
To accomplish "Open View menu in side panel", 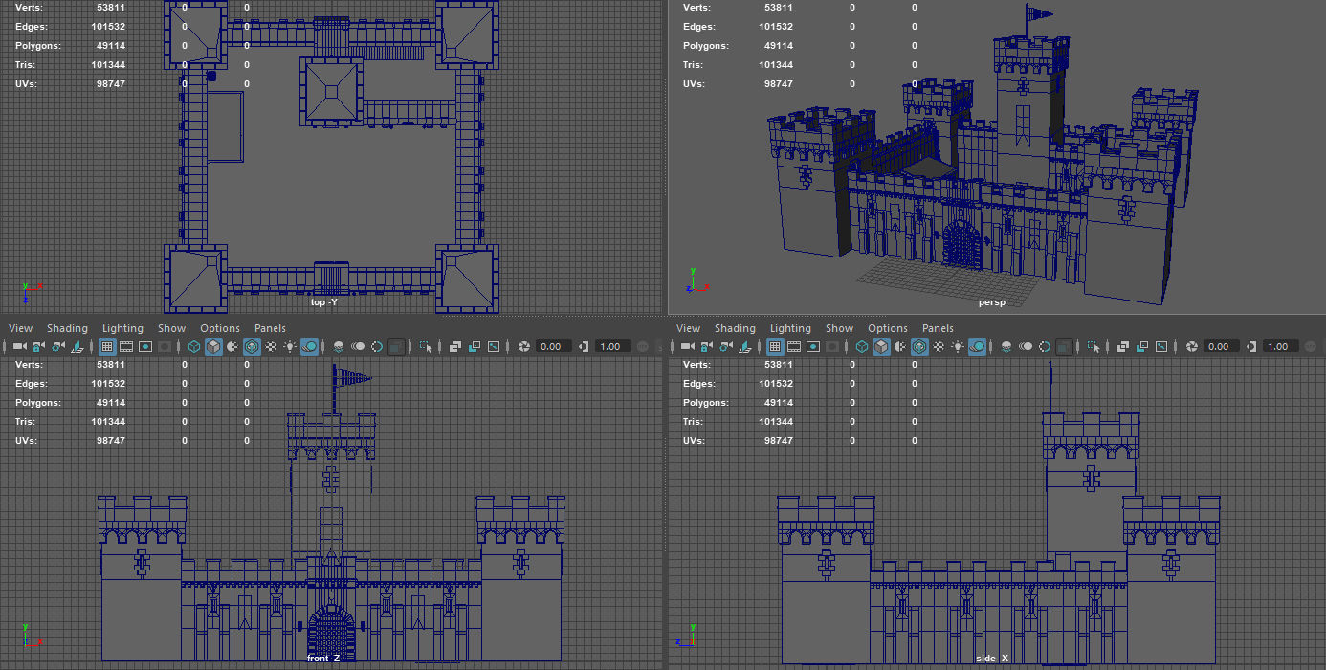I will tap(689, 328).
